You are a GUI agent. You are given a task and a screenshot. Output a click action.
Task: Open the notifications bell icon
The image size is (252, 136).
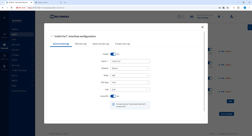(x=219, y=16)
